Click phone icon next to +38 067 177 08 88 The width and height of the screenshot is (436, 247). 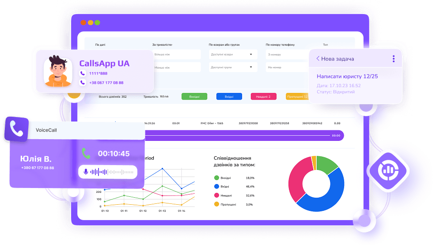point(82,83)
